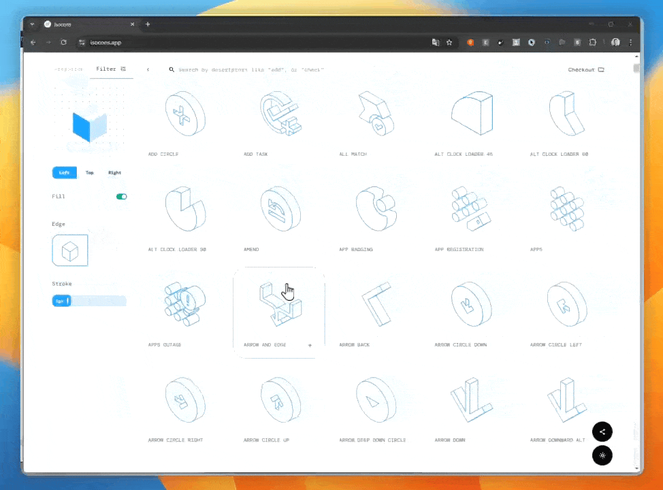Switch view orientation to Right
The image size is (663, 490).
coord(114,173)
